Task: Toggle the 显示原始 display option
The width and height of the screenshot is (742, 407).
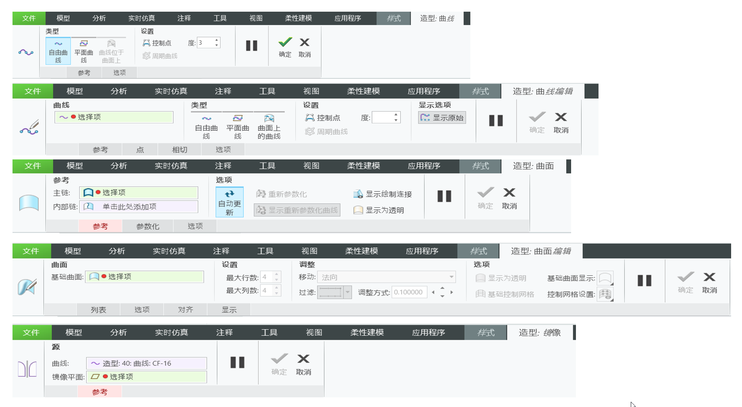Action: [x=442, y=118]
